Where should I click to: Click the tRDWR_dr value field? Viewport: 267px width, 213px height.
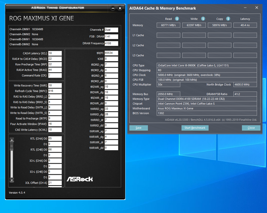111,98
